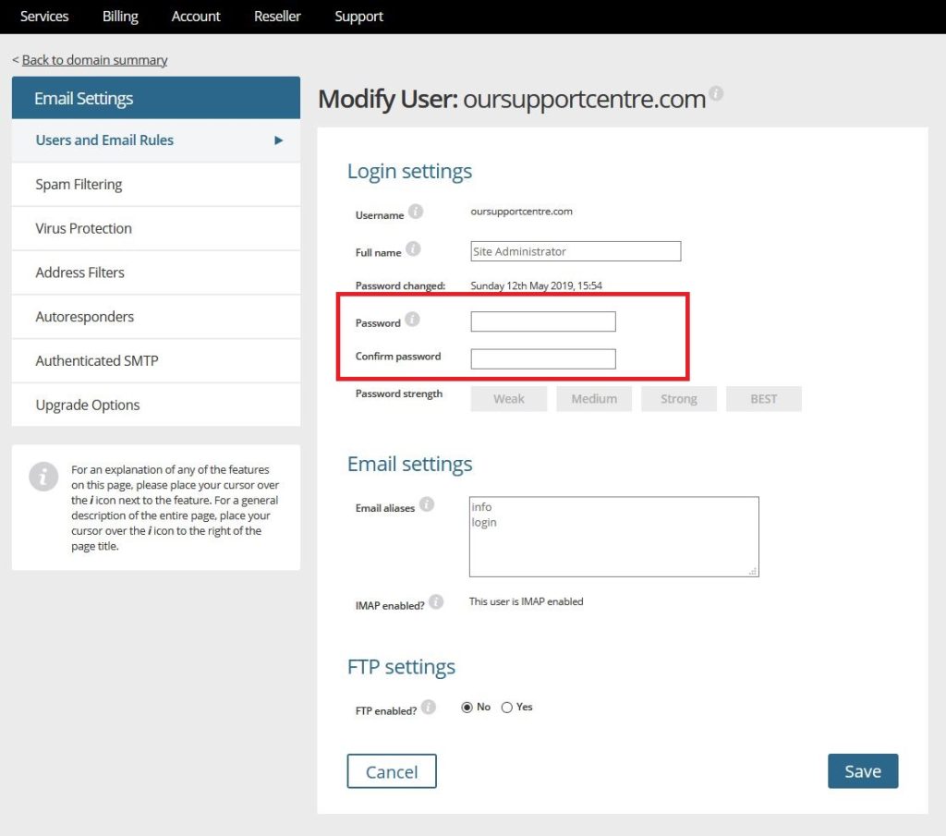
Task: Click the 'This user is IMAP enabled' text
Action: click(526, 601)
